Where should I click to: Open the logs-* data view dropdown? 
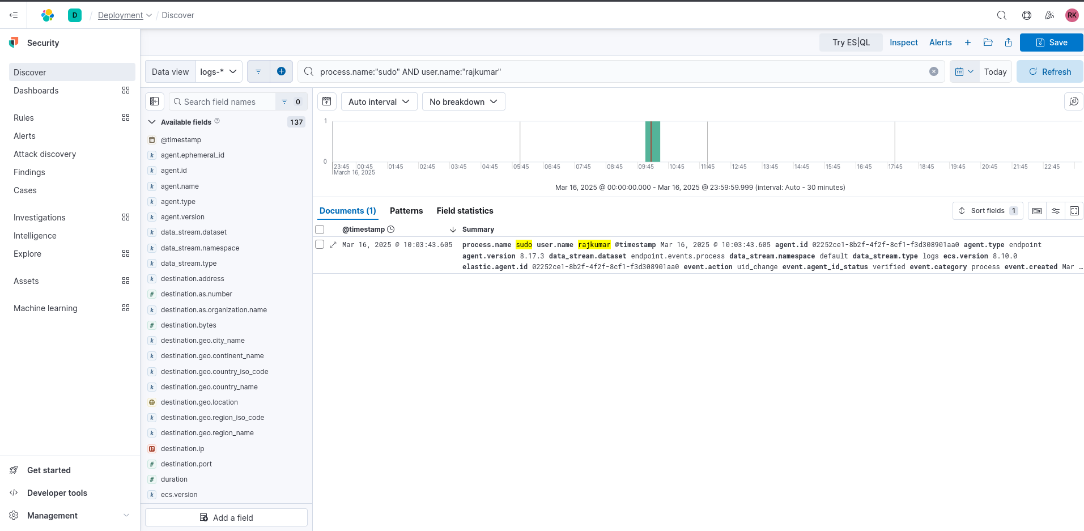[x=219, y=71]
